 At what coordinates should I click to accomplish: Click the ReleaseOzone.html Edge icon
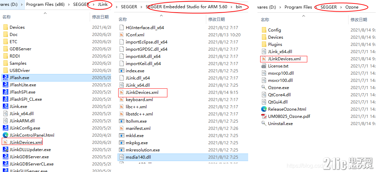click(x=264, y=109)
